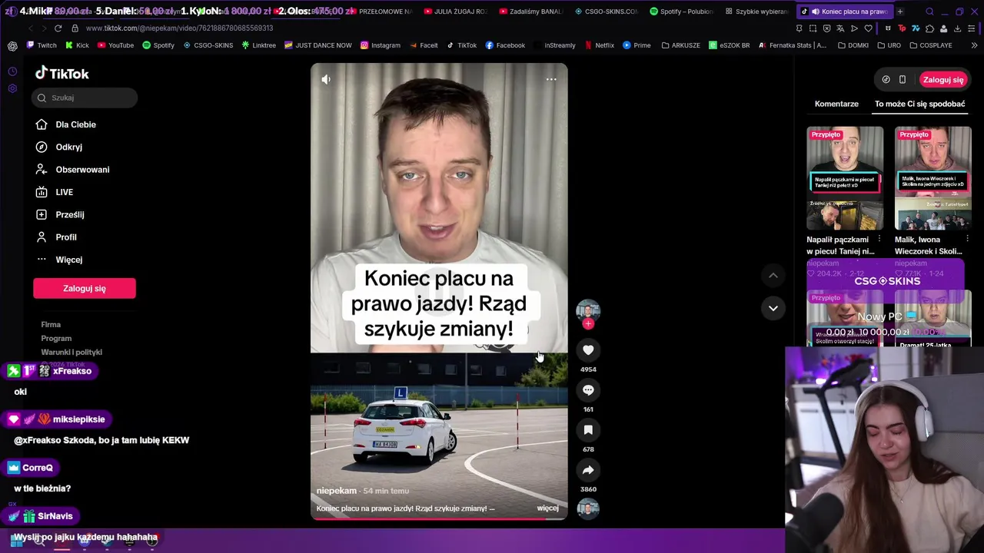Switch to 'To może Ci się spodobać' tab
Viewport: 984px width, 553px height.
tap(919, 104)
